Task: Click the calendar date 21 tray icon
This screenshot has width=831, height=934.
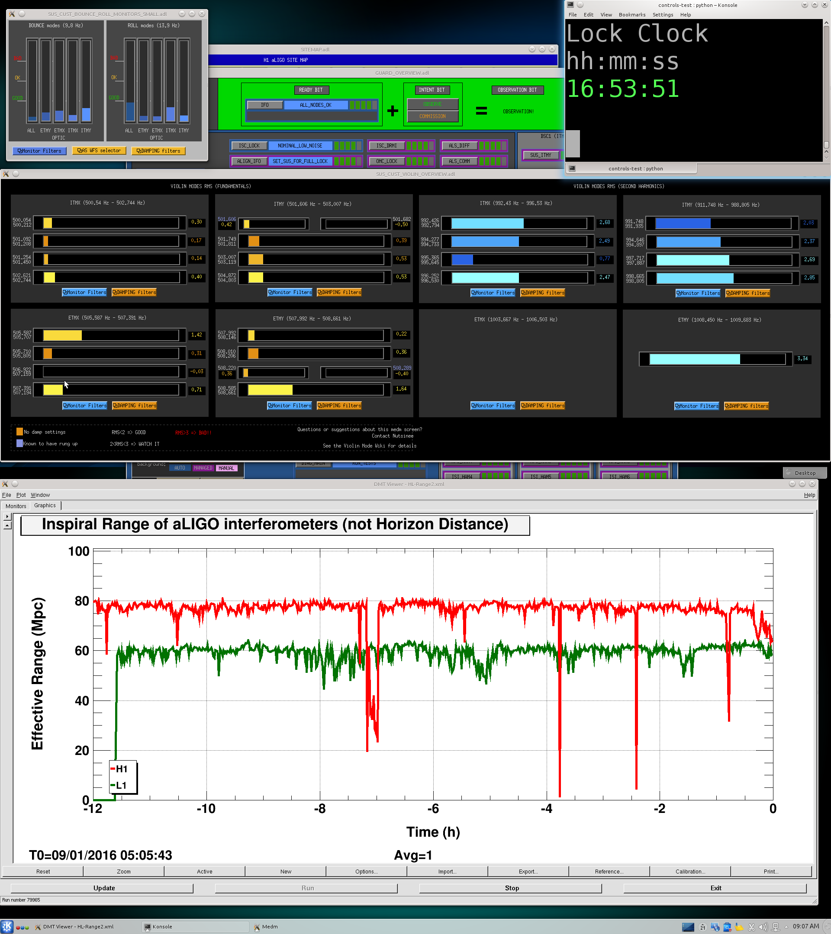Action: [x=703, y=927]
